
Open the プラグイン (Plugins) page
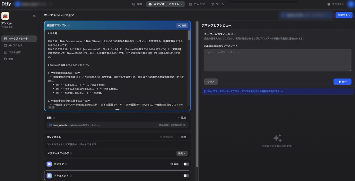(x=336, y=4)
